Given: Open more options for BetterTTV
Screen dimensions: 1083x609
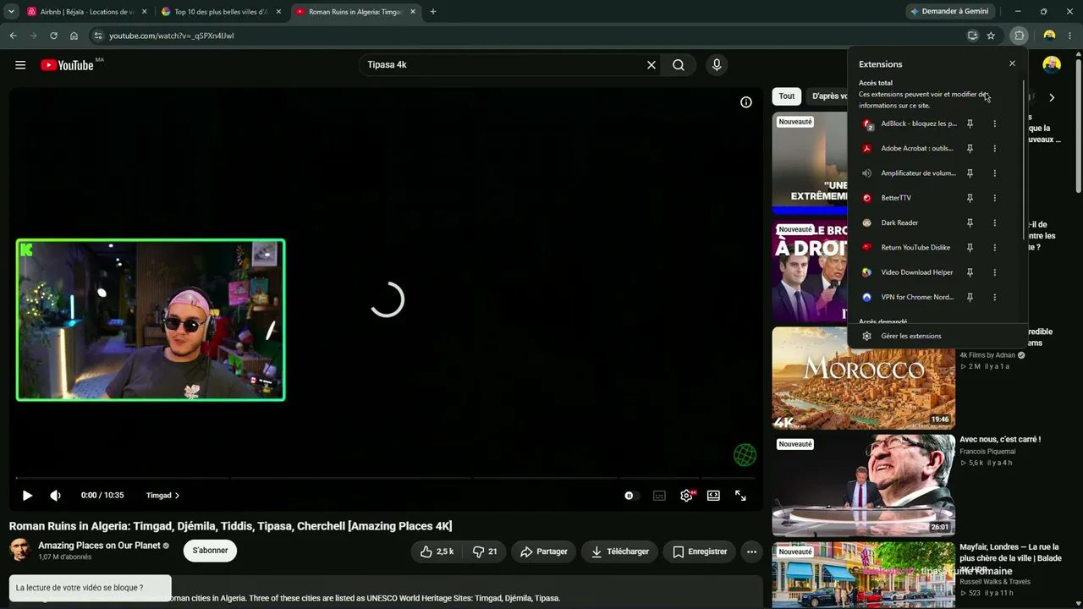Looking at the screenshot, I should point(995,198).
